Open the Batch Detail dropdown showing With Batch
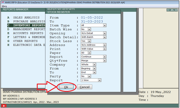 pos(93,37)
